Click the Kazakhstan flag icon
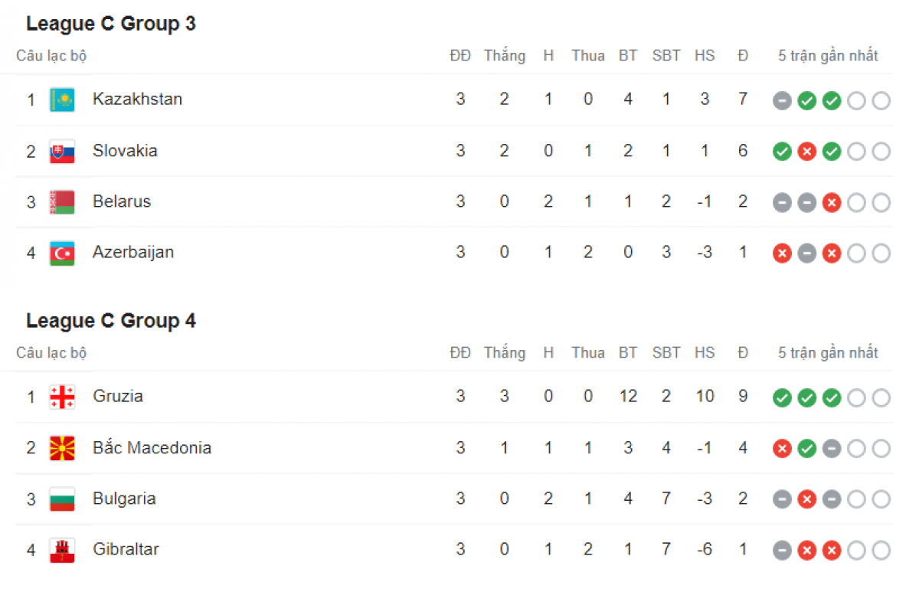Screen dimensions: 919x592 pyautogui.click(x=62, y=100)
